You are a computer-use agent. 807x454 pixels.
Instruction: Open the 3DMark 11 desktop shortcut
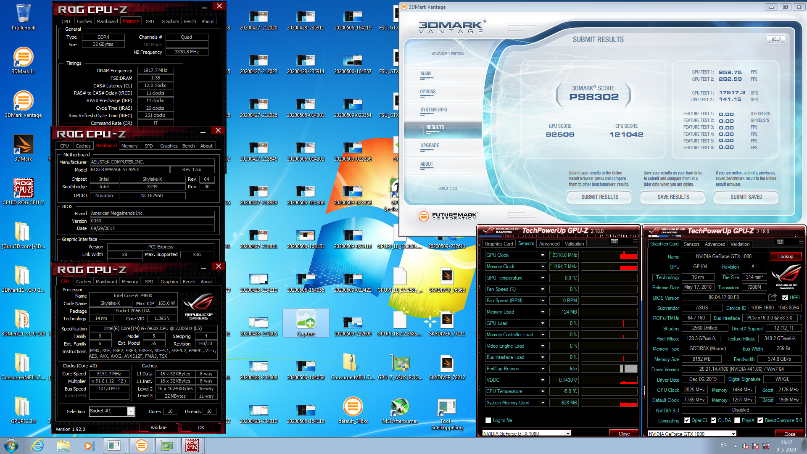[x=23, y=61]
